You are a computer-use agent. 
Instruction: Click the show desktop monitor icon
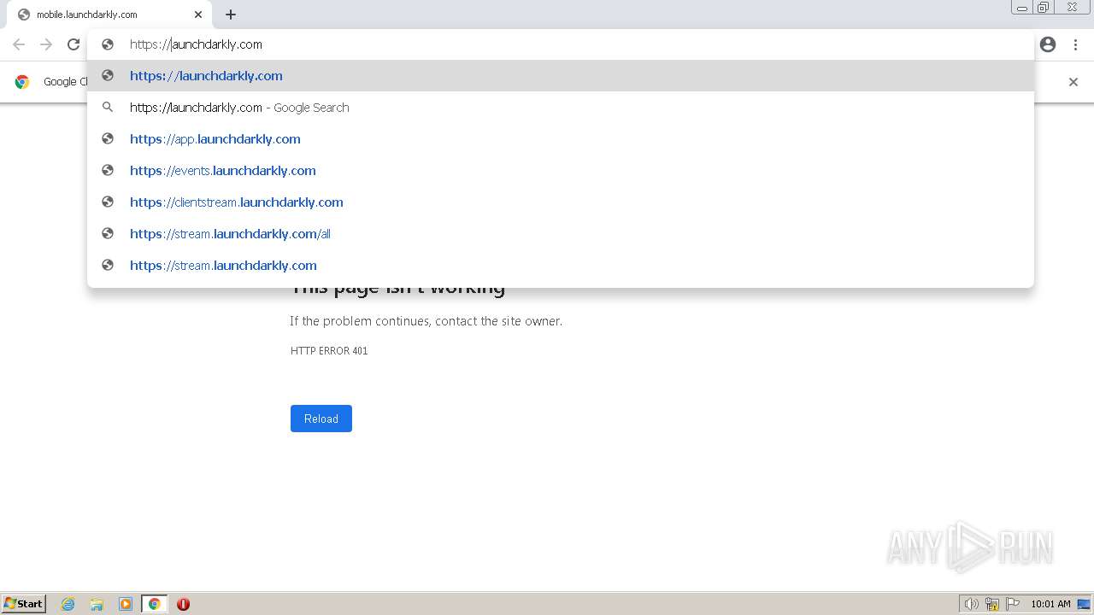point(1084,604)
